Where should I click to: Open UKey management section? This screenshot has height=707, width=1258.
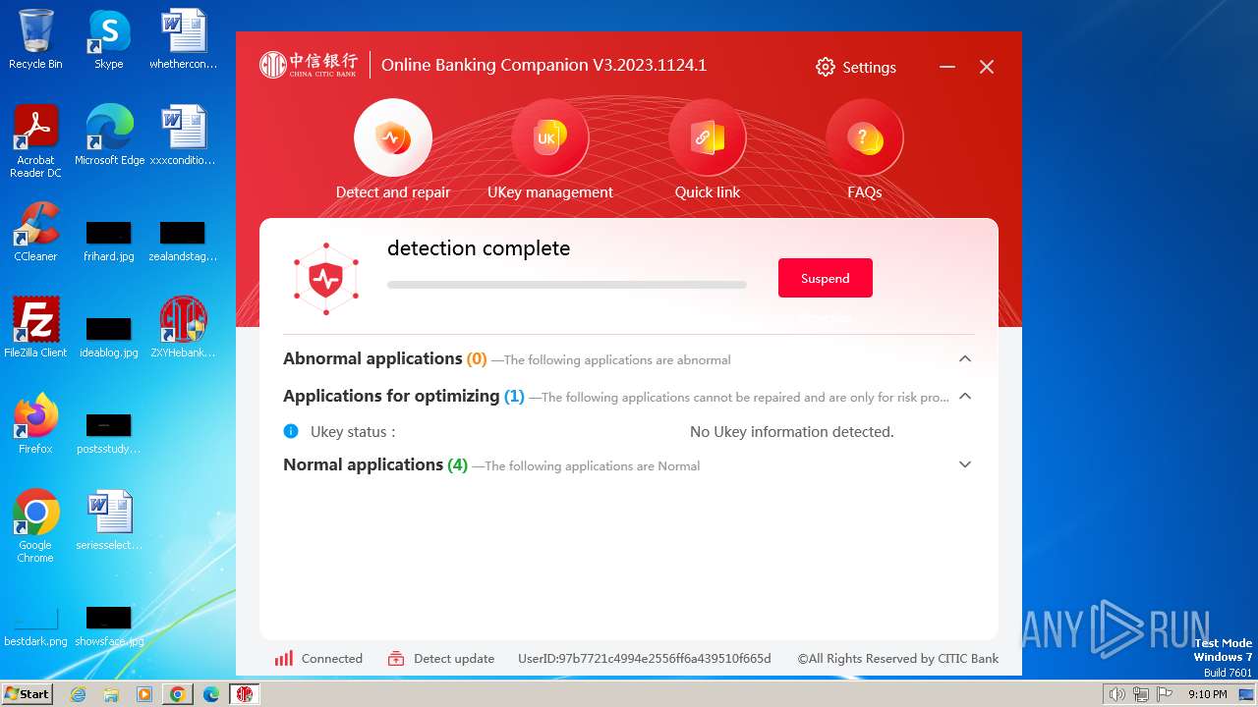click(550, 138)
